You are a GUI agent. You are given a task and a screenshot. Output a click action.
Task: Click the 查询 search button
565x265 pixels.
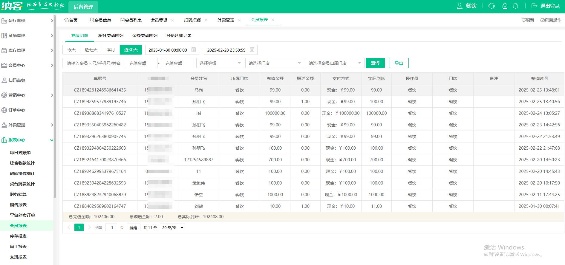click(375, 63)
